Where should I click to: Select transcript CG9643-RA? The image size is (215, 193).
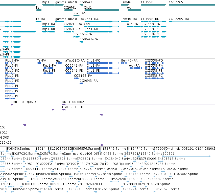point(81,42)
